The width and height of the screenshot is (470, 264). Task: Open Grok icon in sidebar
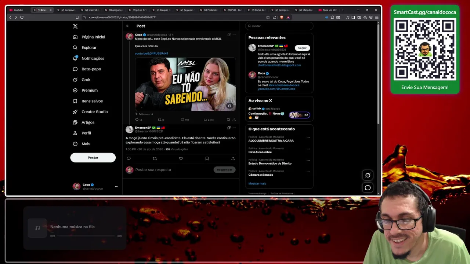pyautogui.click(x=75, y=80)
